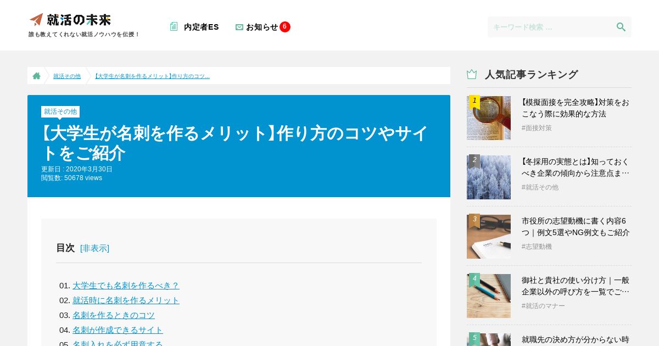Viewport: 659px width, 346px height.
Task: Click the 目次 heading
Action: (65, 248)
